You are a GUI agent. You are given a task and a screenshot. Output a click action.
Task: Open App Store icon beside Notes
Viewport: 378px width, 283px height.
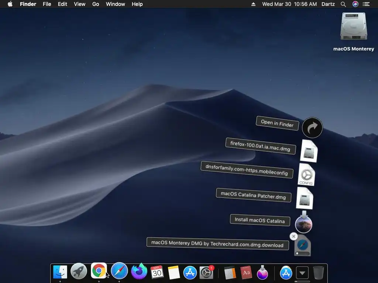(x=190, y=273)
